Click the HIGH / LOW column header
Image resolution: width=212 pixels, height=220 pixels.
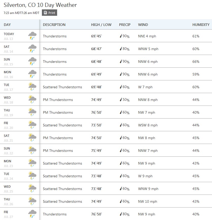point(101,25)
